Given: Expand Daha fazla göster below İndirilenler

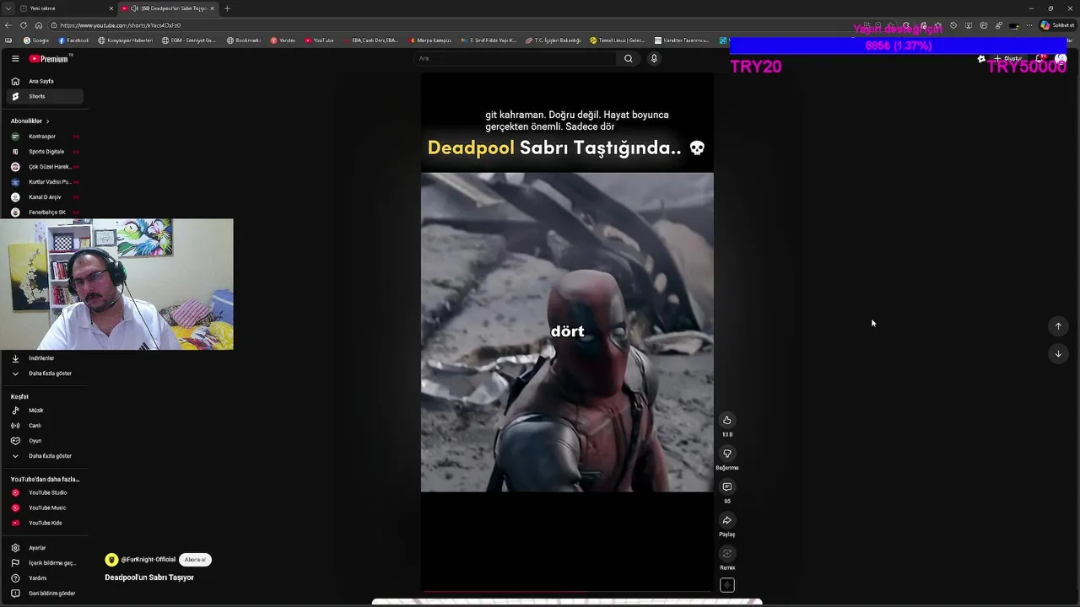Looking at the screenshot, I should 44,373.
